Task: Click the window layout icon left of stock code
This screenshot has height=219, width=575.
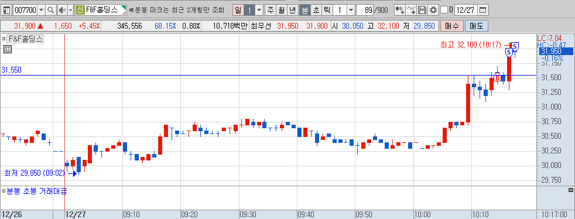Action: tap(6, 10)
